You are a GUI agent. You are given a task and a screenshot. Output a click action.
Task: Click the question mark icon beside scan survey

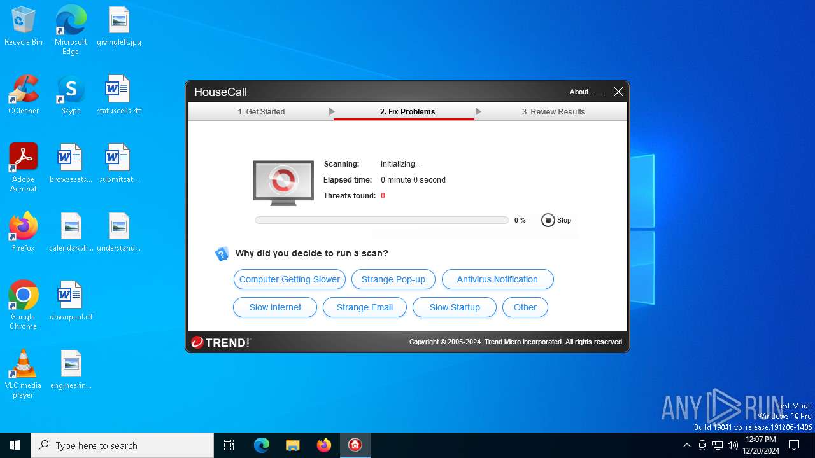pos(222,254)
